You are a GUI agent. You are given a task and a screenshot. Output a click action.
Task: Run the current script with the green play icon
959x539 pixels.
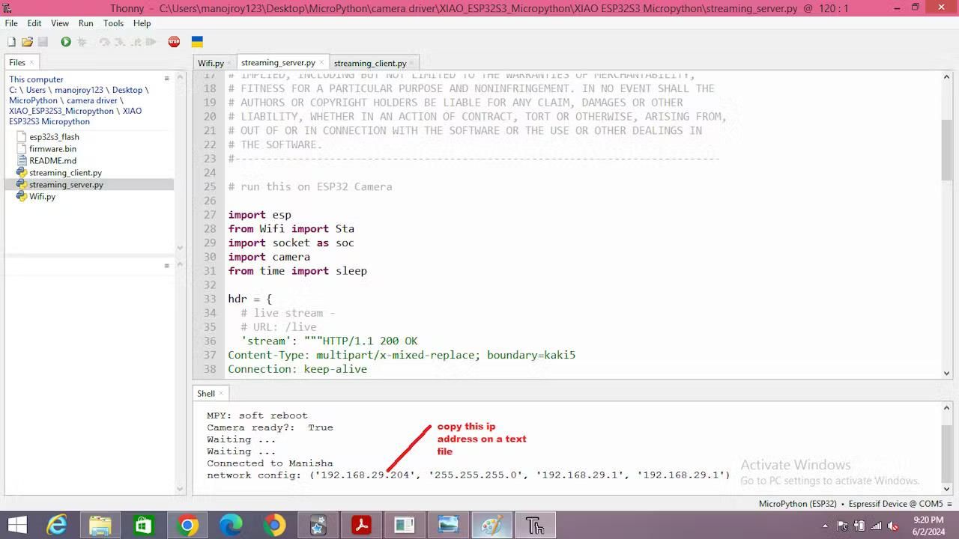(66, 41)
